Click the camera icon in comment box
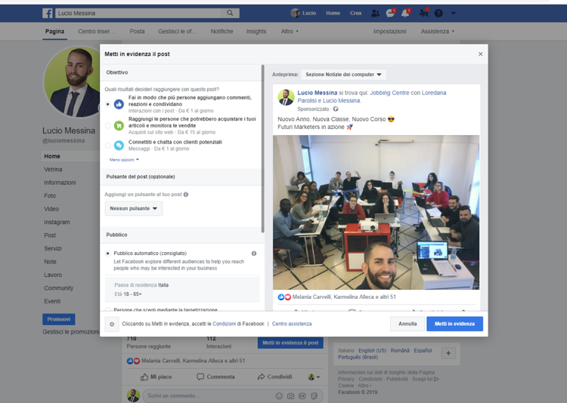The height and width of the screenshot is (403, 567). point(290,395)
